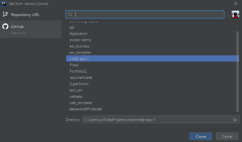Select the esx_business repository
242x142 pixels.
click(153, 46)
